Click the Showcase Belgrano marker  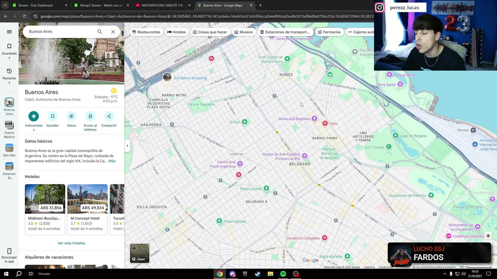[315, 119]
